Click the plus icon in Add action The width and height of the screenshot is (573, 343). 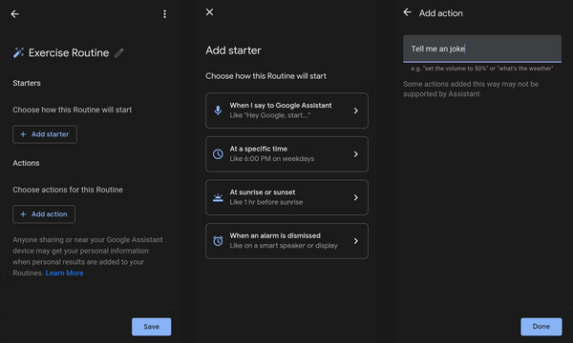[x=23, y=214]
